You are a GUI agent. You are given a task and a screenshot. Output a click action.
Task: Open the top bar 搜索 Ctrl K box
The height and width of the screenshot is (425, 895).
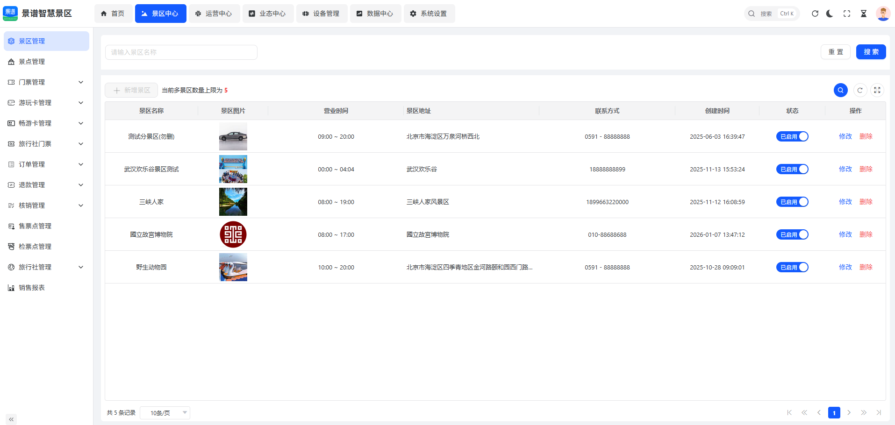pyautogui.click(x=772, y=14)
